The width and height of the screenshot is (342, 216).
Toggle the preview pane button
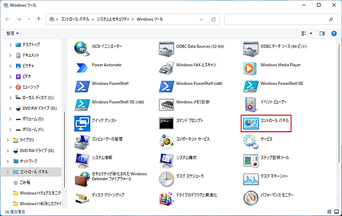[322, 33]
